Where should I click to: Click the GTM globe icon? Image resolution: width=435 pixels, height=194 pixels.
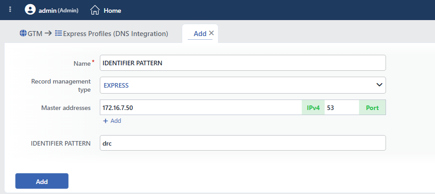pos(23,33)
